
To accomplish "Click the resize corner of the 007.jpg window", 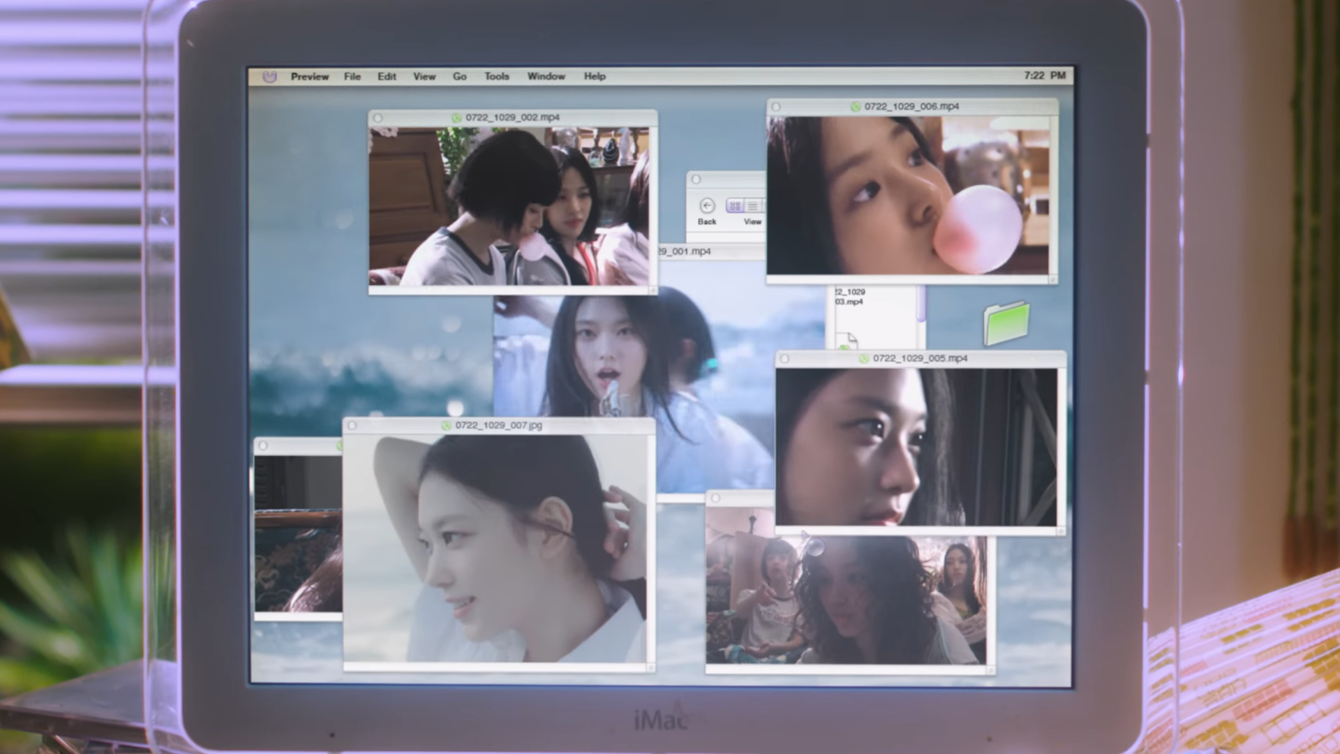I will (x=651, y=667).
